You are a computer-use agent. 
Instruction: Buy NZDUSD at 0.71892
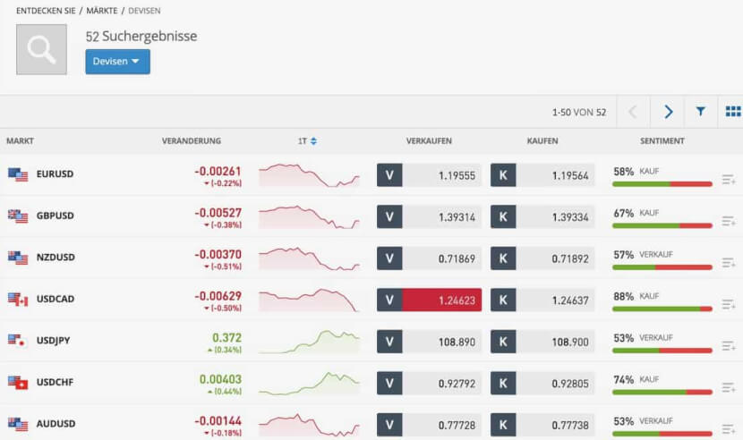pos(542,258)
